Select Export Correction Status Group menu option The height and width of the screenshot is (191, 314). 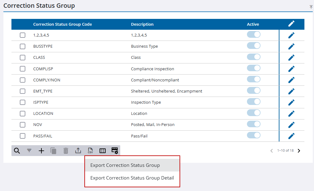[x=125, y=165]
